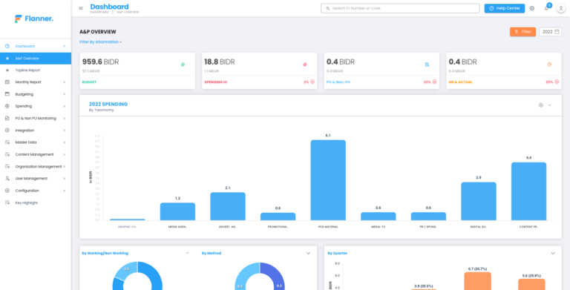Image resolution: width=570 pixels, height=290 pixels.
Task: Collapse the 2022 Spending panel chevron
Action: coord(550,105)
